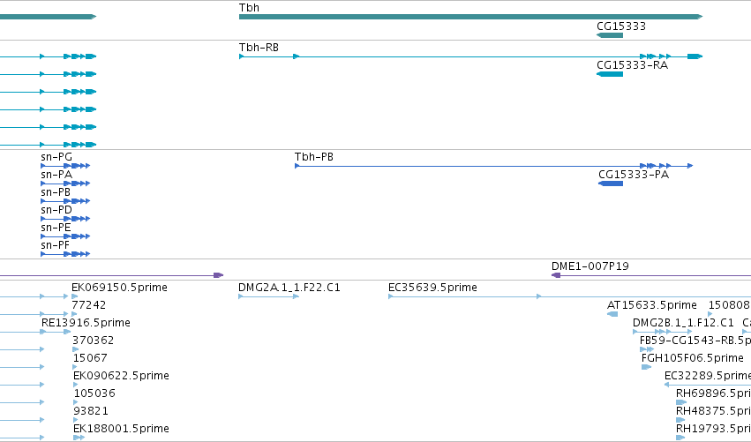Screen dimensions: 751x442
Task: Click the 370362 EST label
Action: (x=93, y=341)
